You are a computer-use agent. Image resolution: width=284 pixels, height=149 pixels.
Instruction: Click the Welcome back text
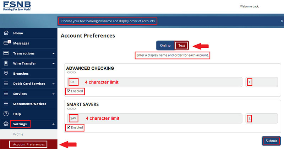(250, 6)
